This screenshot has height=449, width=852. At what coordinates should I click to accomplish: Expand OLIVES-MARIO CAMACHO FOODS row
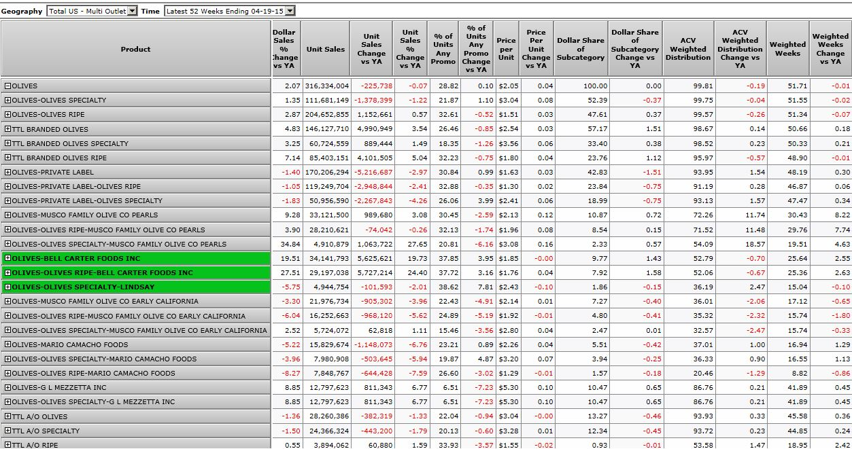[x=7, y=344]
